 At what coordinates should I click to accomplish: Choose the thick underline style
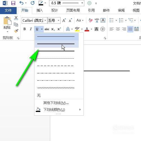(x=57, y=51)
